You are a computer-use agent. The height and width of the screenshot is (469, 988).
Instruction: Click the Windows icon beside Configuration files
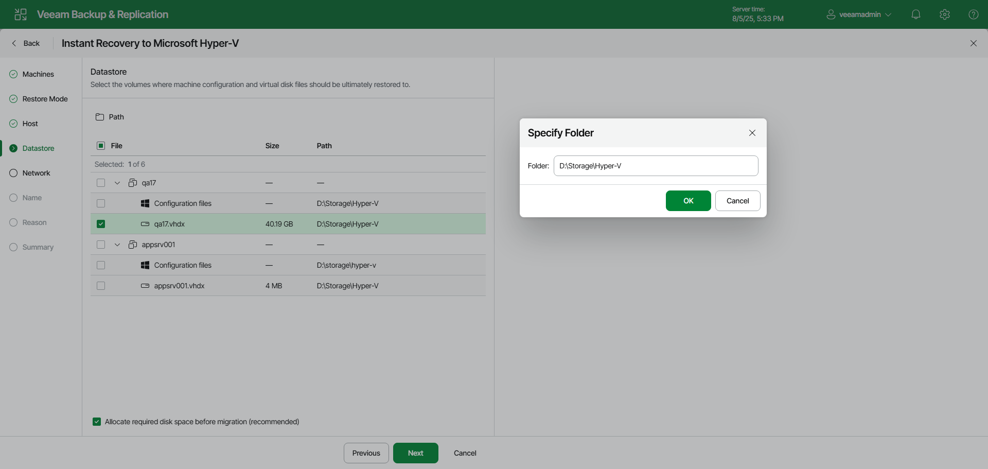145,203
